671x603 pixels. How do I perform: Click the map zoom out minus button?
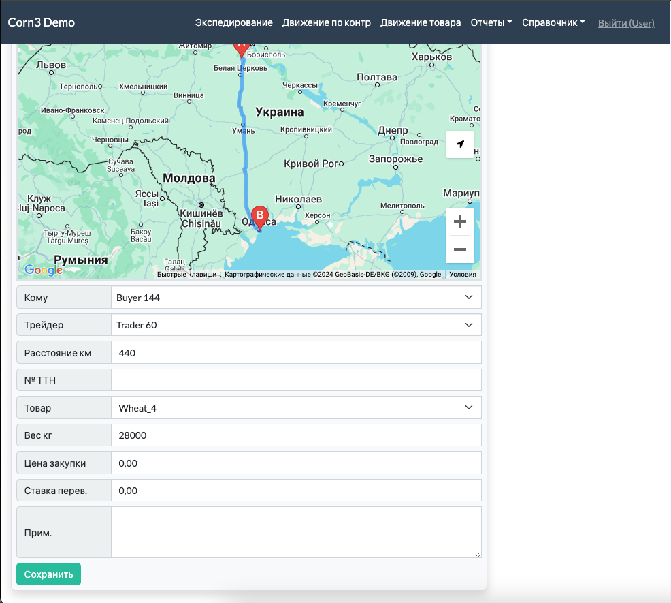pyautogui.click(x=460, y=249)
